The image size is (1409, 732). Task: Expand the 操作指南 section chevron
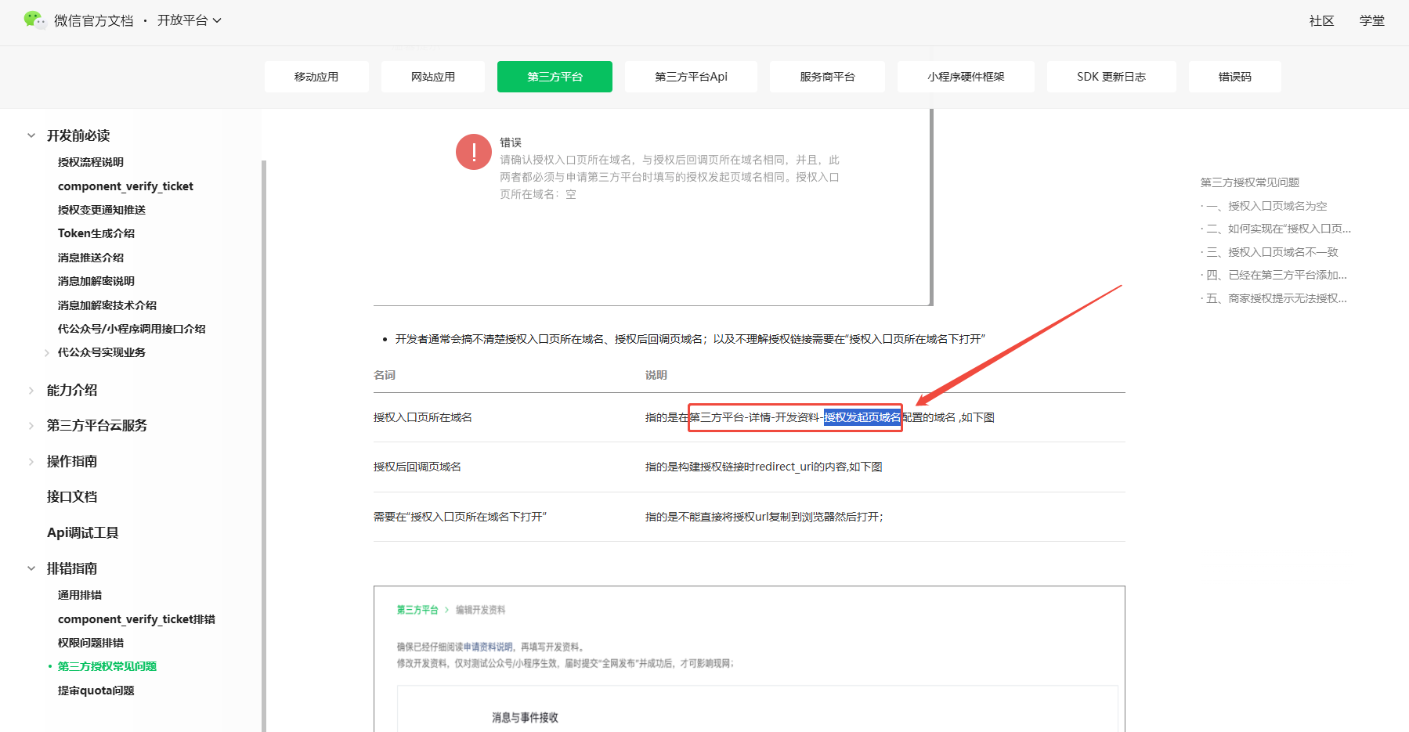(x=31, y=462)
